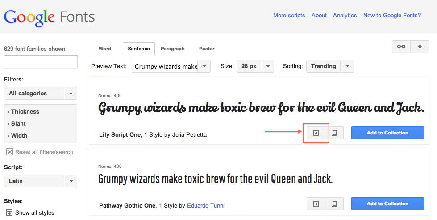The image size is (437, 220).
Task: Open the Trending sorting dropdown
Action: 330,66
